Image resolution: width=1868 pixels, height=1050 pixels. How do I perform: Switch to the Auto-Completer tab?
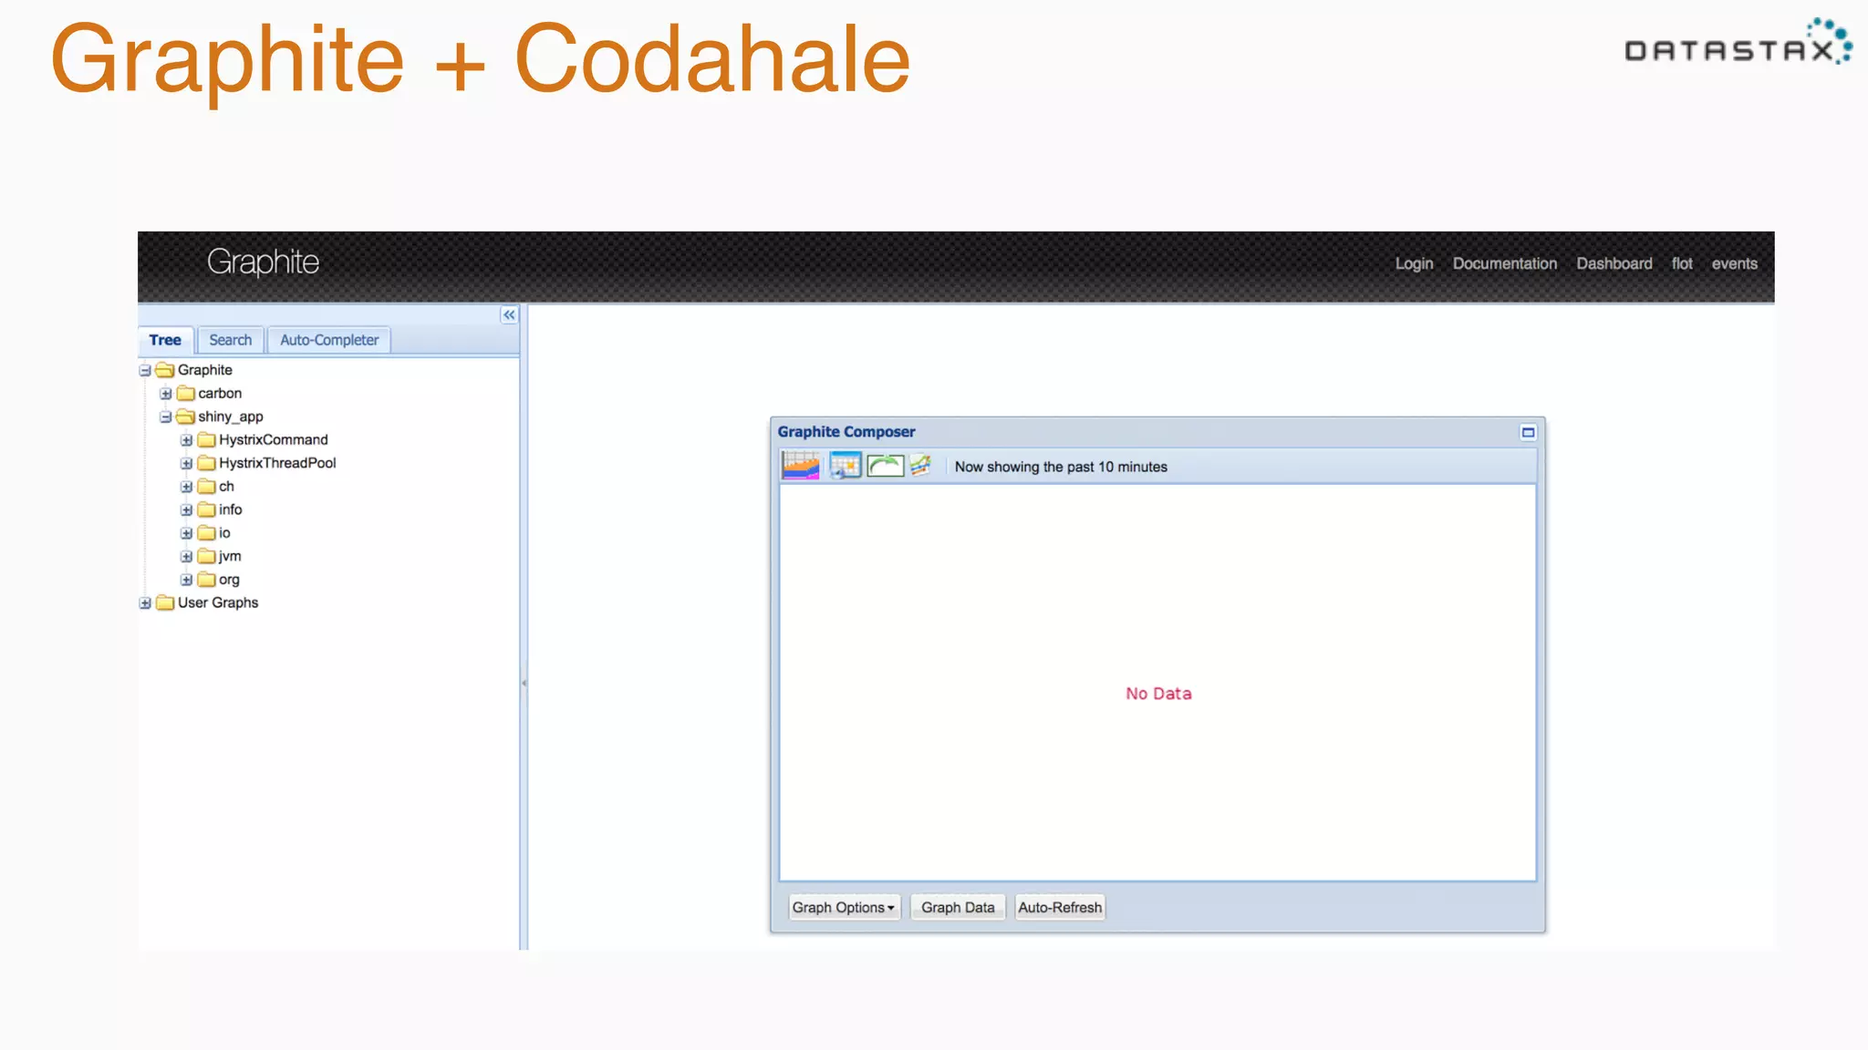click(x=329, y=340)
